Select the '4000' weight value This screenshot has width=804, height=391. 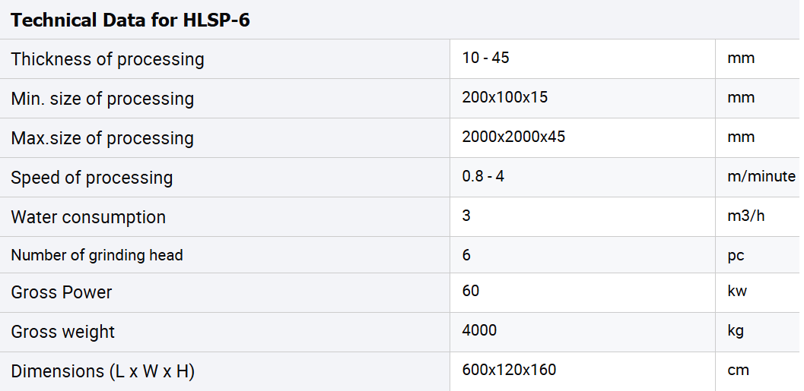point(479,330)
